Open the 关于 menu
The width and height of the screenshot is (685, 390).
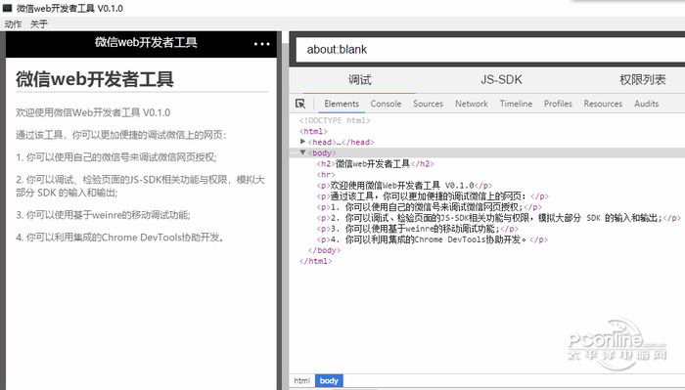point(38,24)
